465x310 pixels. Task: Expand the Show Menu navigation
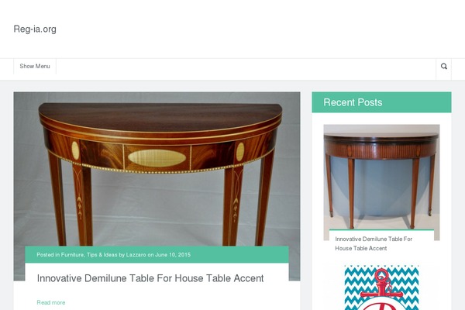(x=35, y=66)
